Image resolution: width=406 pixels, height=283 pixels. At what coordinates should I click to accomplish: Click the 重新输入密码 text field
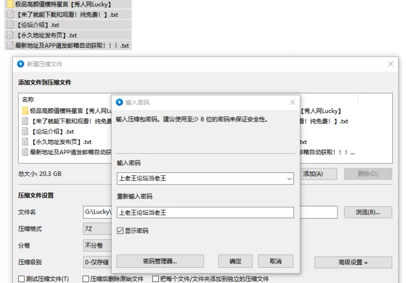coord(206,213)
